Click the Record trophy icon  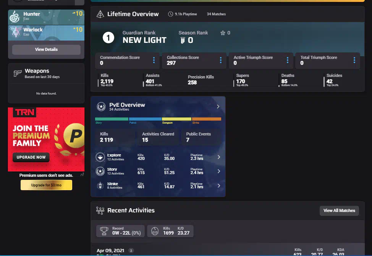[x=104, y=231]
